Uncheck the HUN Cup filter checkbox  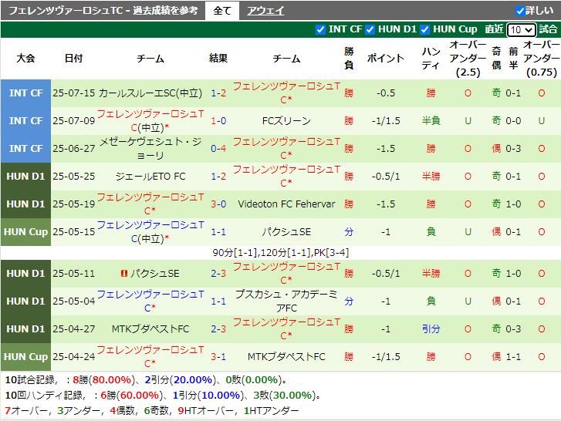tap(424, 29)
